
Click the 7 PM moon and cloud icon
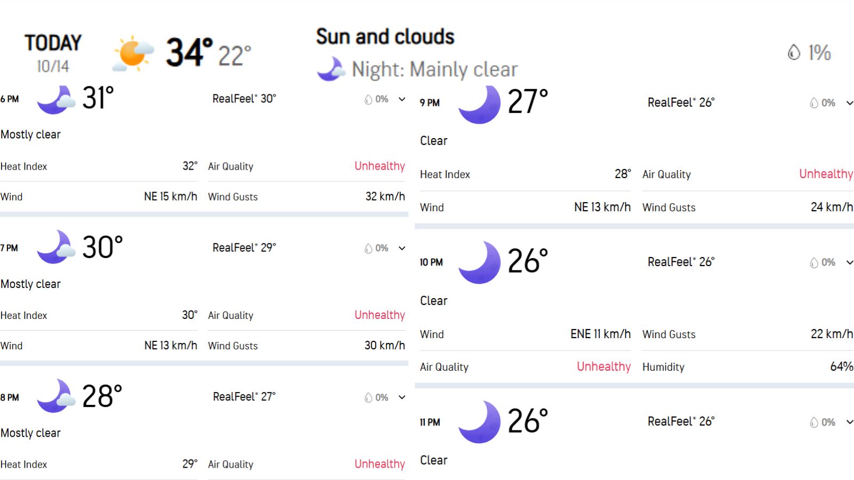coord(56,247)
